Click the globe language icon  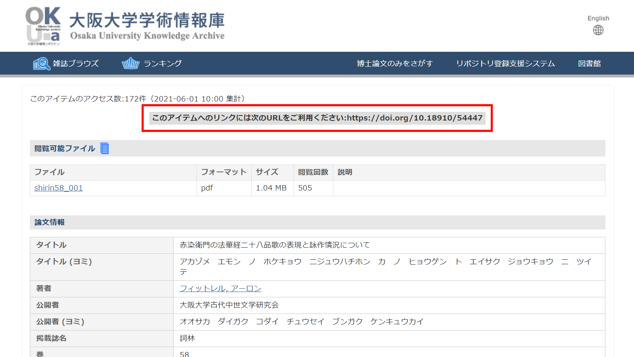click(598, 30)
